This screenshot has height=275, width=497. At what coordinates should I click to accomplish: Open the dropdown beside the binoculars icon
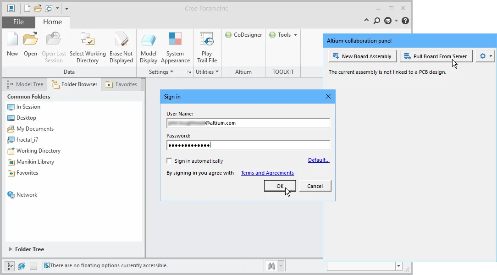(x=281, y=266)
